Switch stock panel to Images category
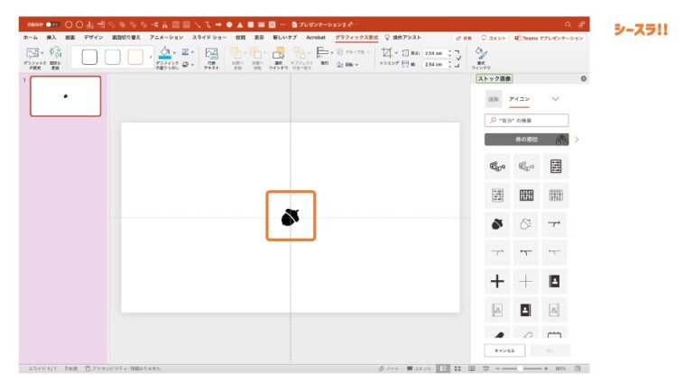This screenshot has height=389, width=693. pos(494,99)
